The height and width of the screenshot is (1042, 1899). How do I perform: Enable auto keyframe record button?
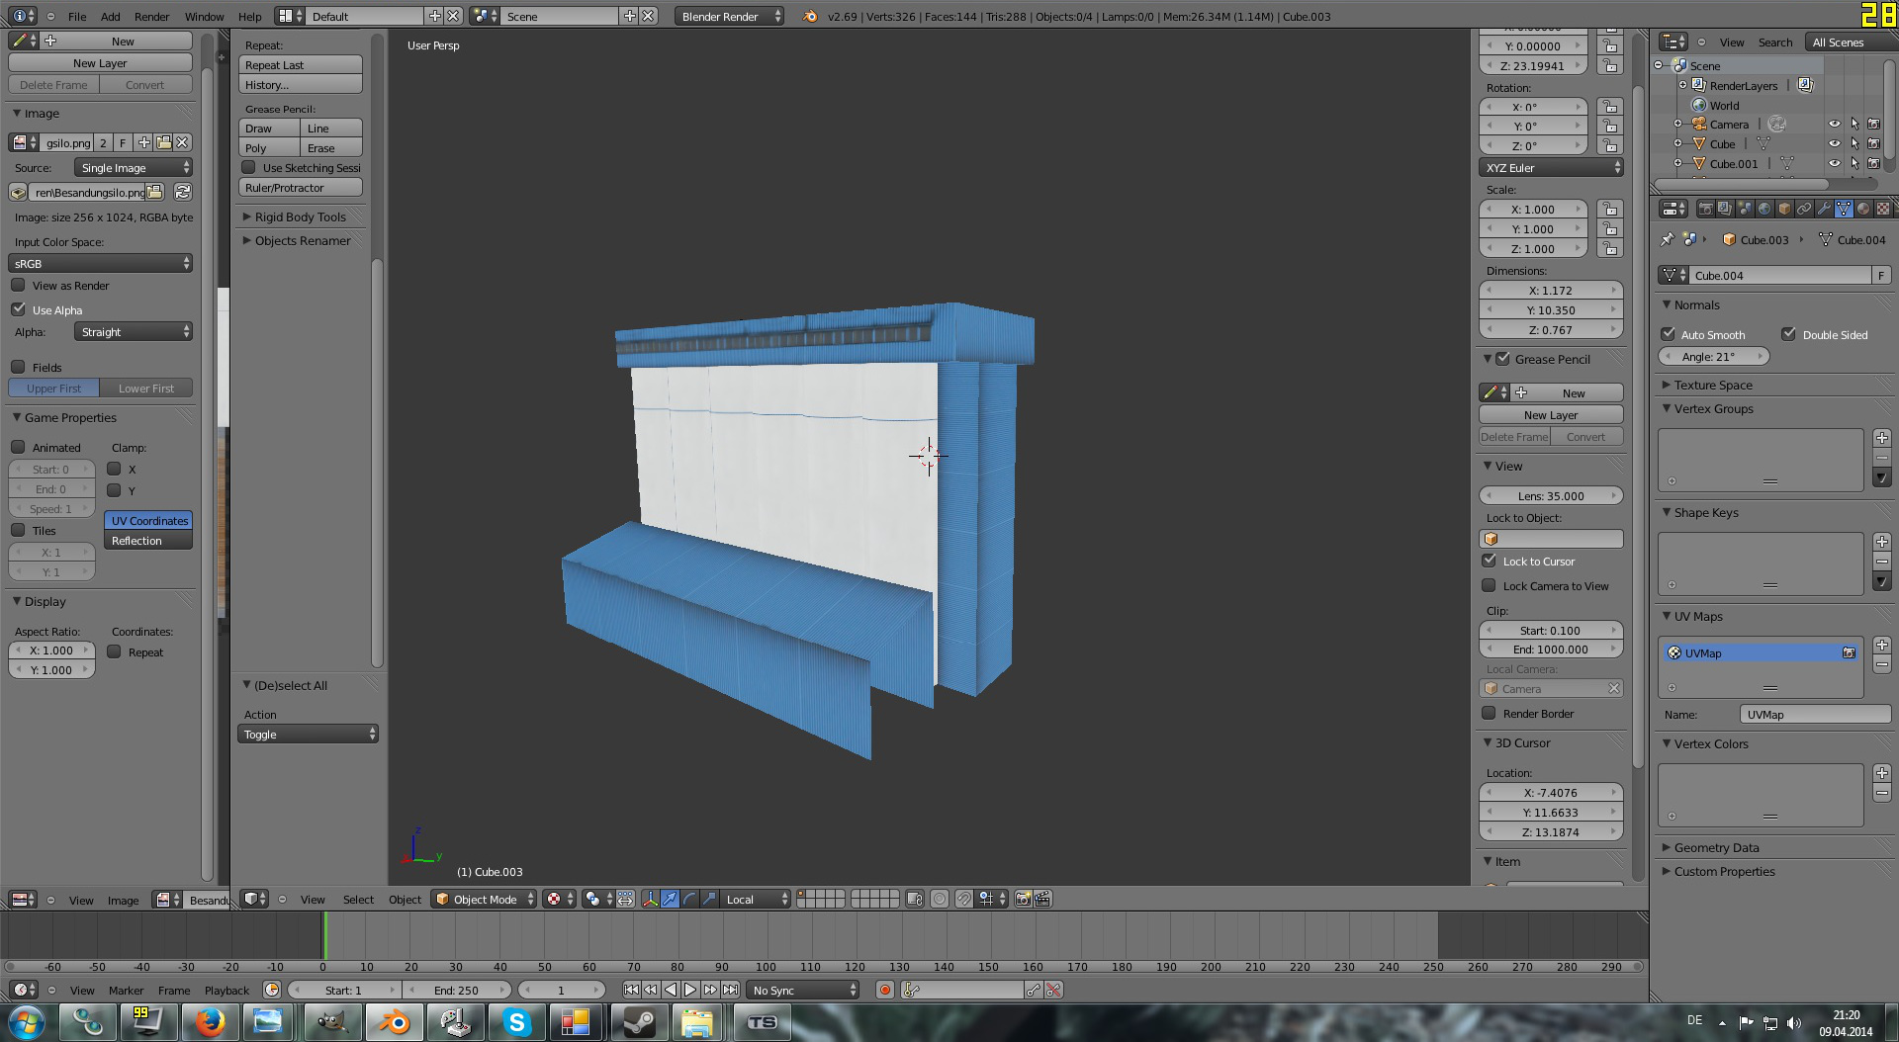pyautogui.click(x=885, y=990)
